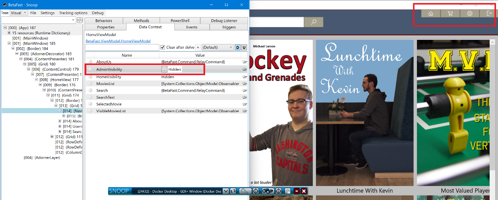Switch to the Triggers tab
This screenshot has height=200, width=498.
click(x=229, y=27)
